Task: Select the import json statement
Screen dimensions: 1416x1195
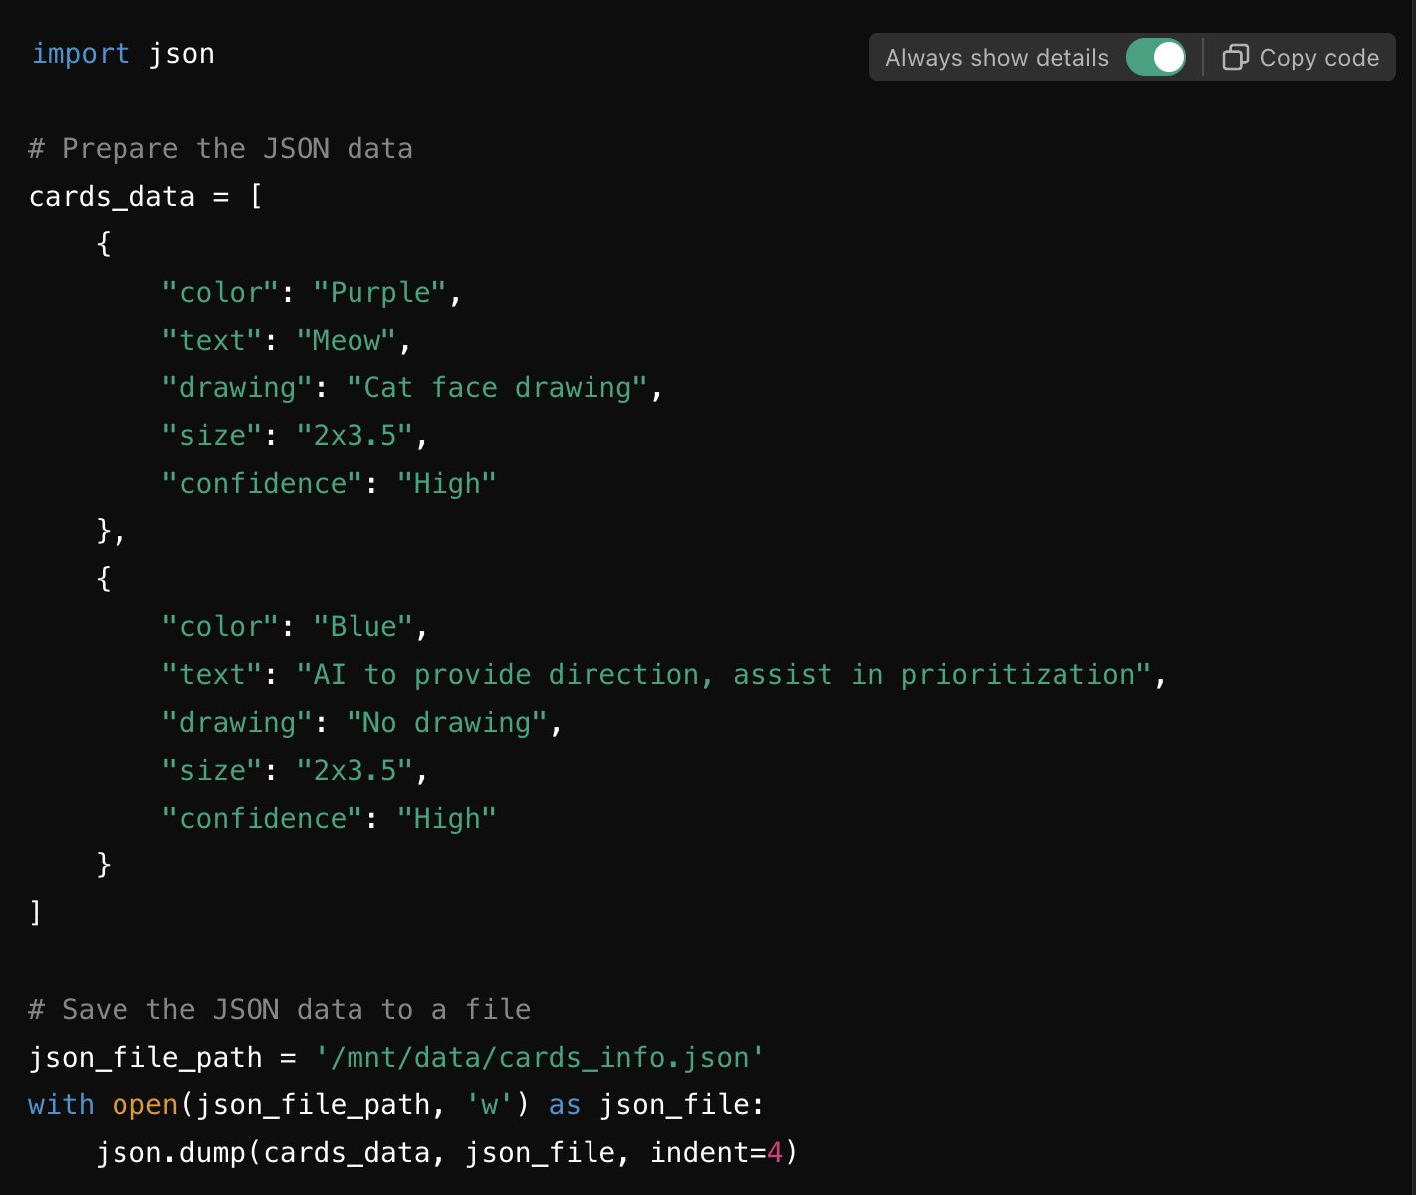Action: click(122, 53)
